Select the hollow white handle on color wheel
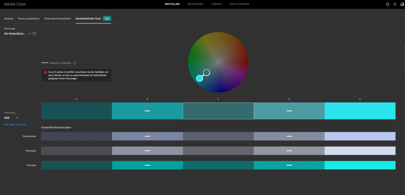Image resolution: width=405 pixels, height=195 pixels. pos(207,73)
